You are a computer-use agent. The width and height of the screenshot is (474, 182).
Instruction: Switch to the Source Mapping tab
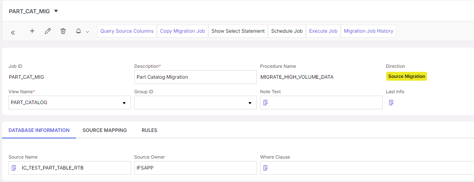[x=105, y=130]
